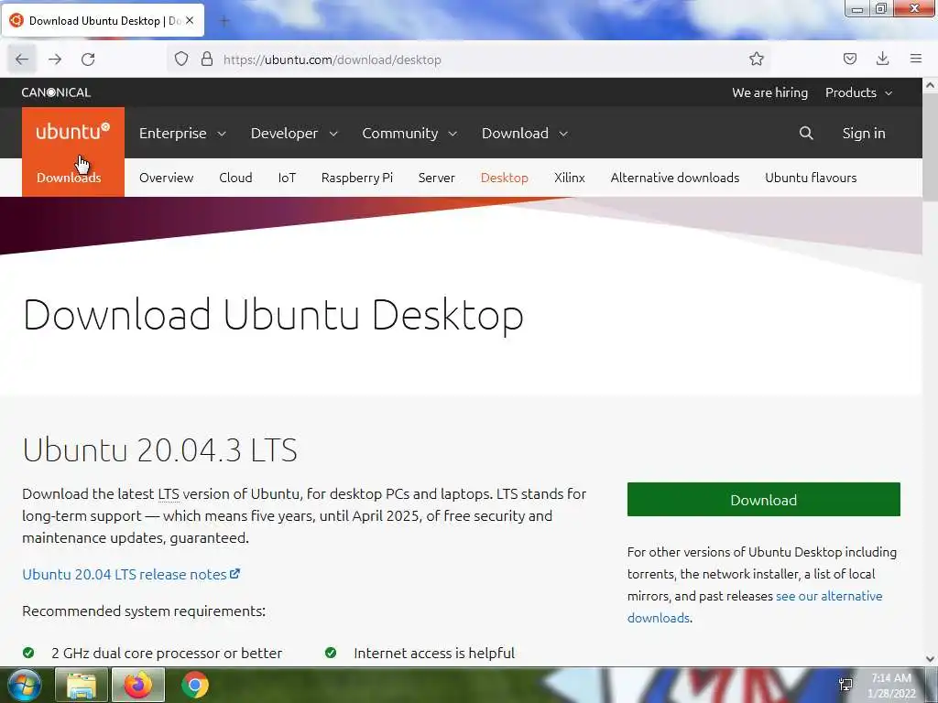Click the padlock site security icon
This screenshot has height=703, width=938.
click(x=207, y=59)
